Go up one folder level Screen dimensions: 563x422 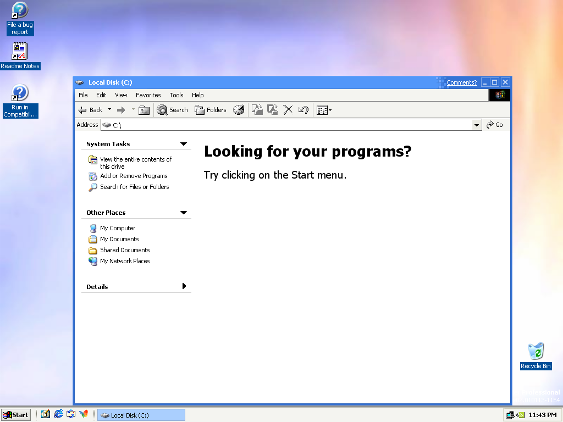click(144, 110)
